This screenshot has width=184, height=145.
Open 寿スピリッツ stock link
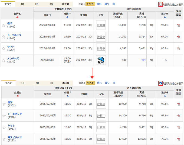[15, 137]
